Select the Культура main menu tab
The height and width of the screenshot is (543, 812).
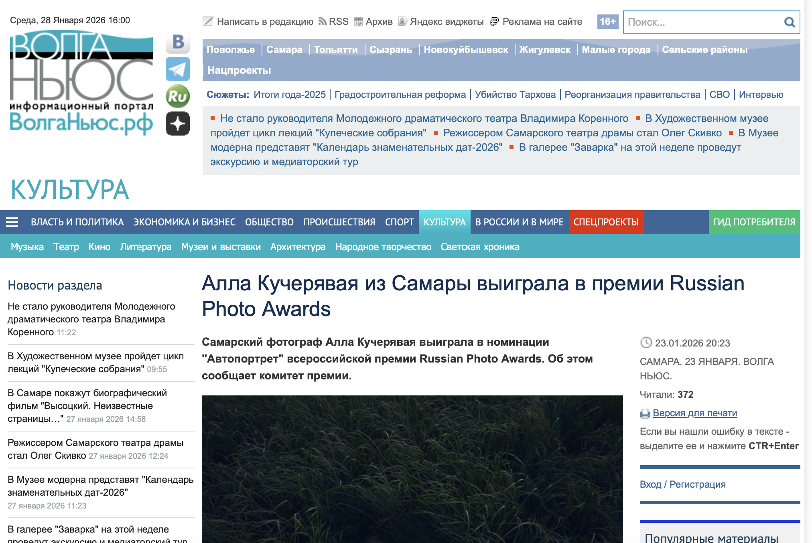pyautogui.click(x=444, y=222)
